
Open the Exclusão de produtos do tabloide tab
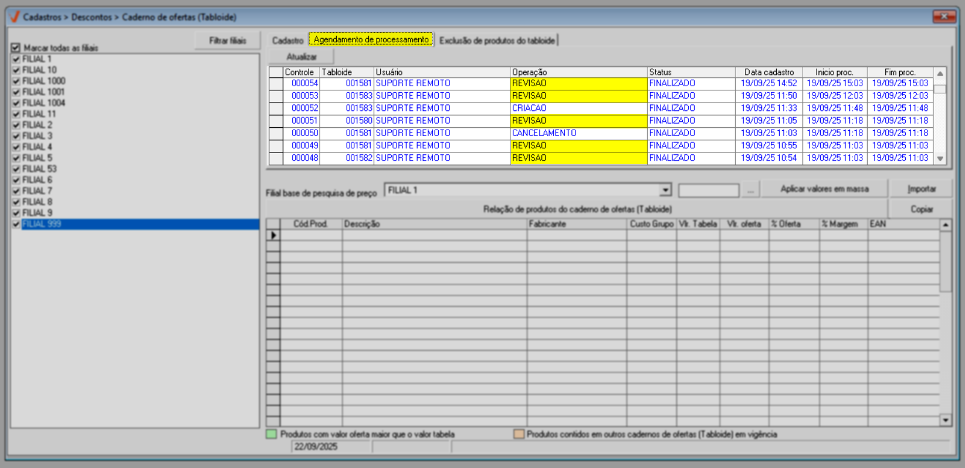[x=496, y=40]
